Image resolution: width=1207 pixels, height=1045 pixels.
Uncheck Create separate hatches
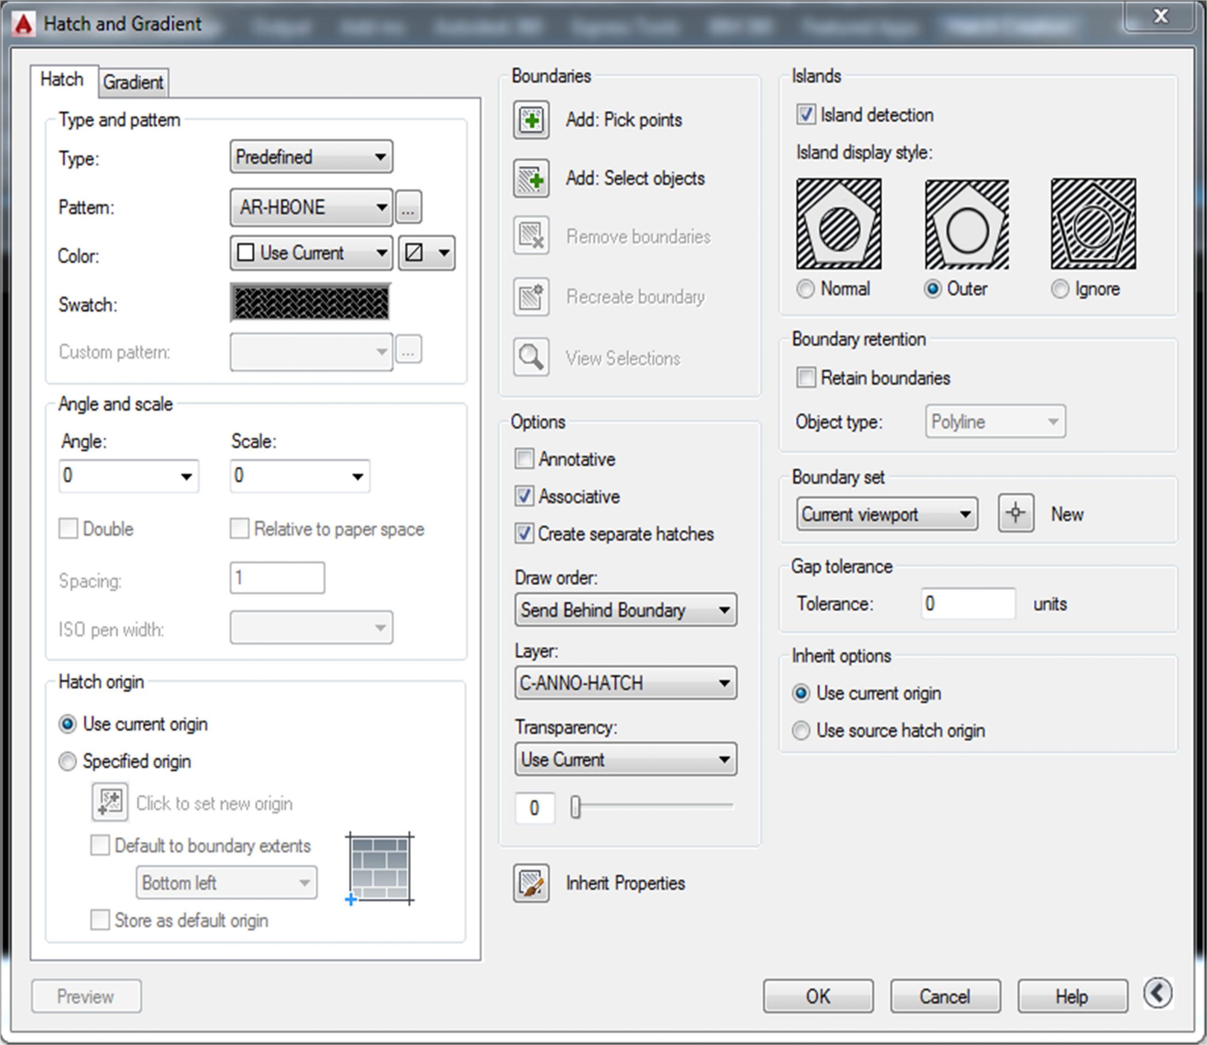[x=524, y=534]
